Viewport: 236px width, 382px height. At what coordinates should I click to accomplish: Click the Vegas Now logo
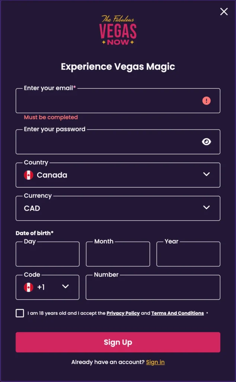click(x=118, y=31)
